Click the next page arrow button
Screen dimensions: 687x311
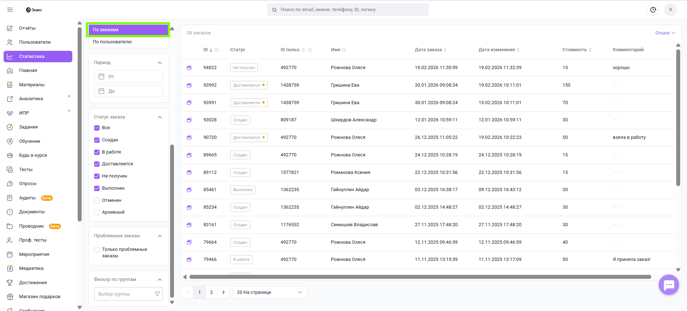(x=223, y=292)
